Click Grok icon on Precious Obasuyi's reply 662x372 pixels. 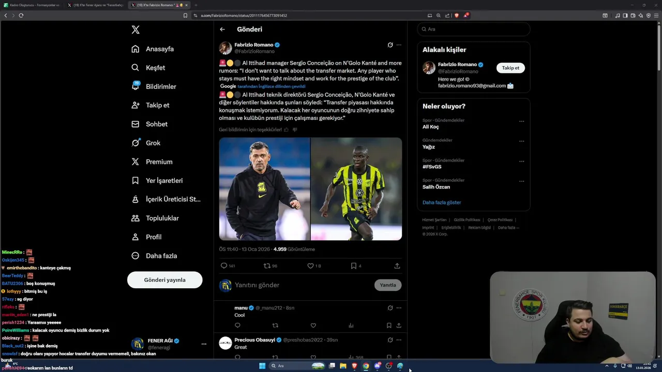pyautogui.click(x=390, y=340)
